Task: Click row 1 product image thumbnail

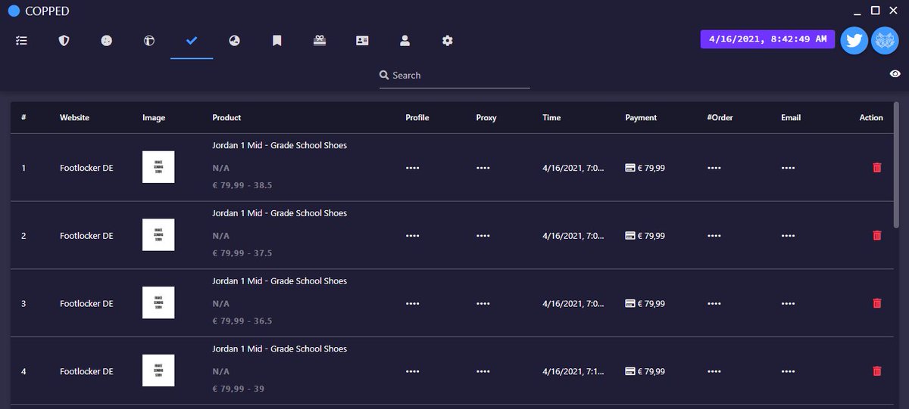Action: (x=158, y=167)
